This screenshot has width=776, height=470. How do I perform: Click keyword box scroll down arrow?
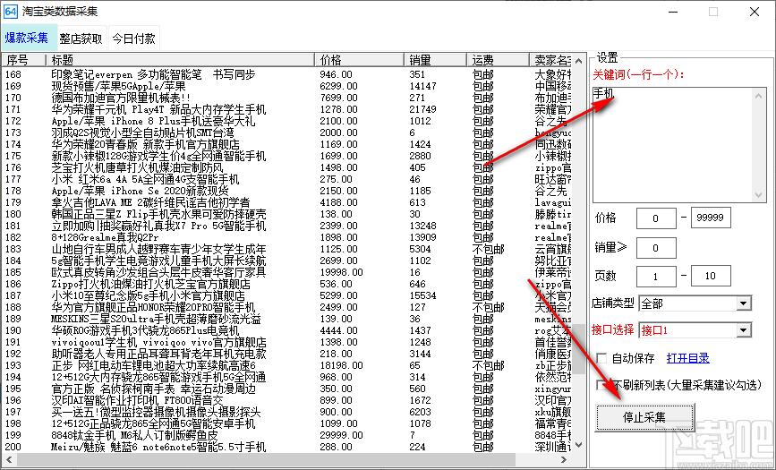[x=758, y=194]
